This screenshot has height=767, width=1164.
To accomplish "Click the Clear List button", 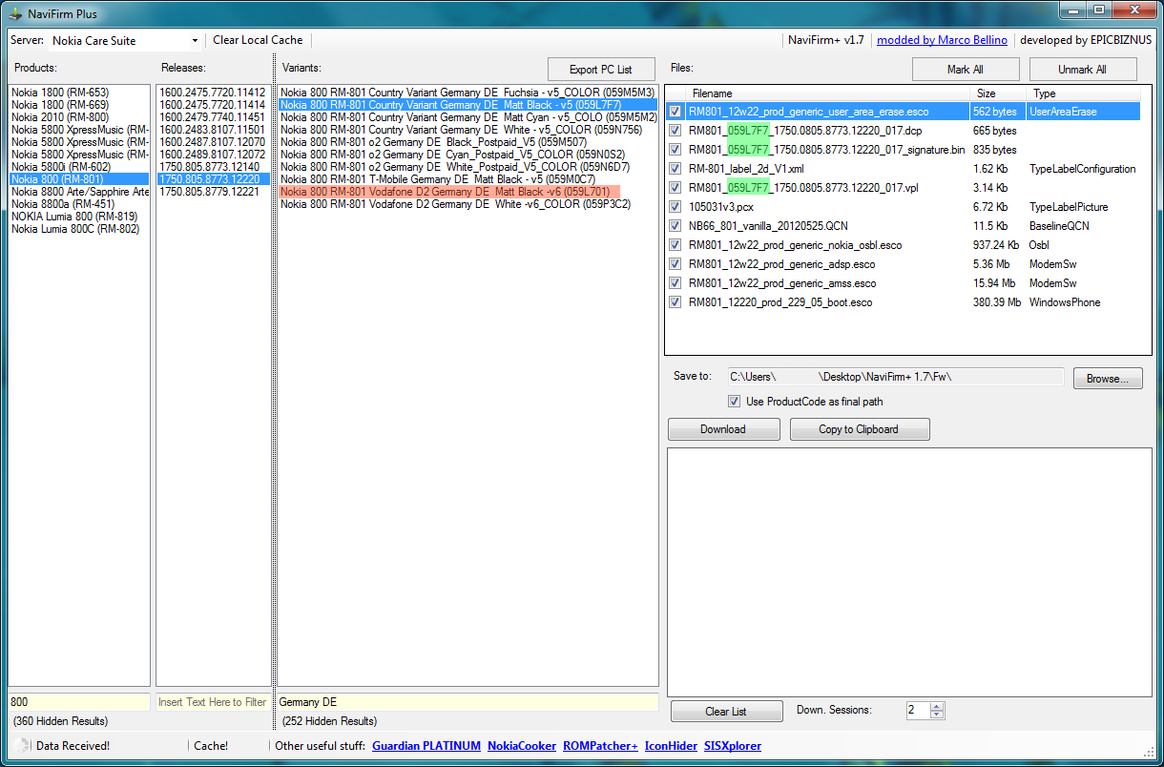I will pyautogui.click(x=726, y=712).
